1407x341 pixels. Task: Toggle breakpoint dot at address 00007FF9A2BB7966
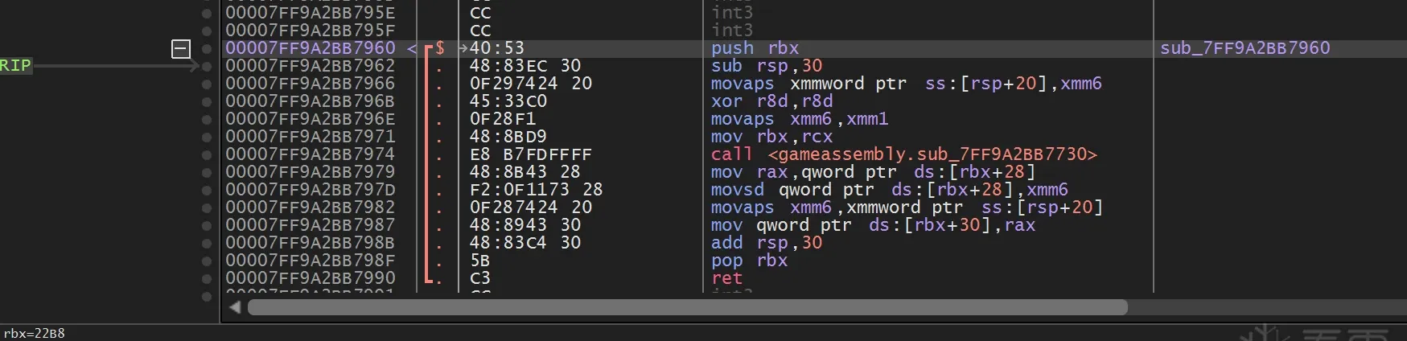point(207,84)
